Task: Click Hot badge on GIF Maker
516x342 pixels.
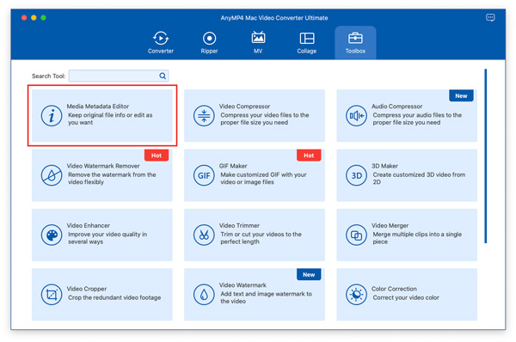Action: (x=309, y=156)
